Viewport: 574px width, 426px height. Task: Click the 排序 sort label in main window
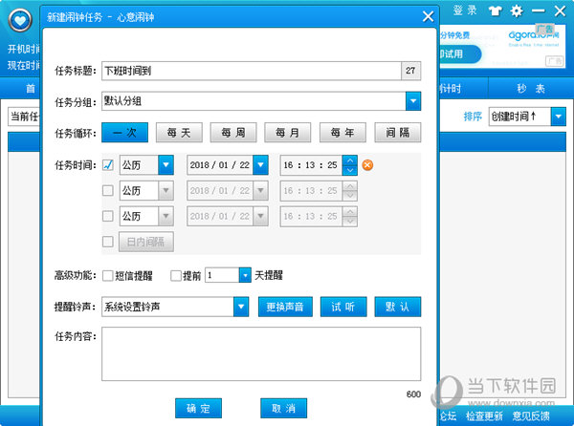(x=473, y=117)
